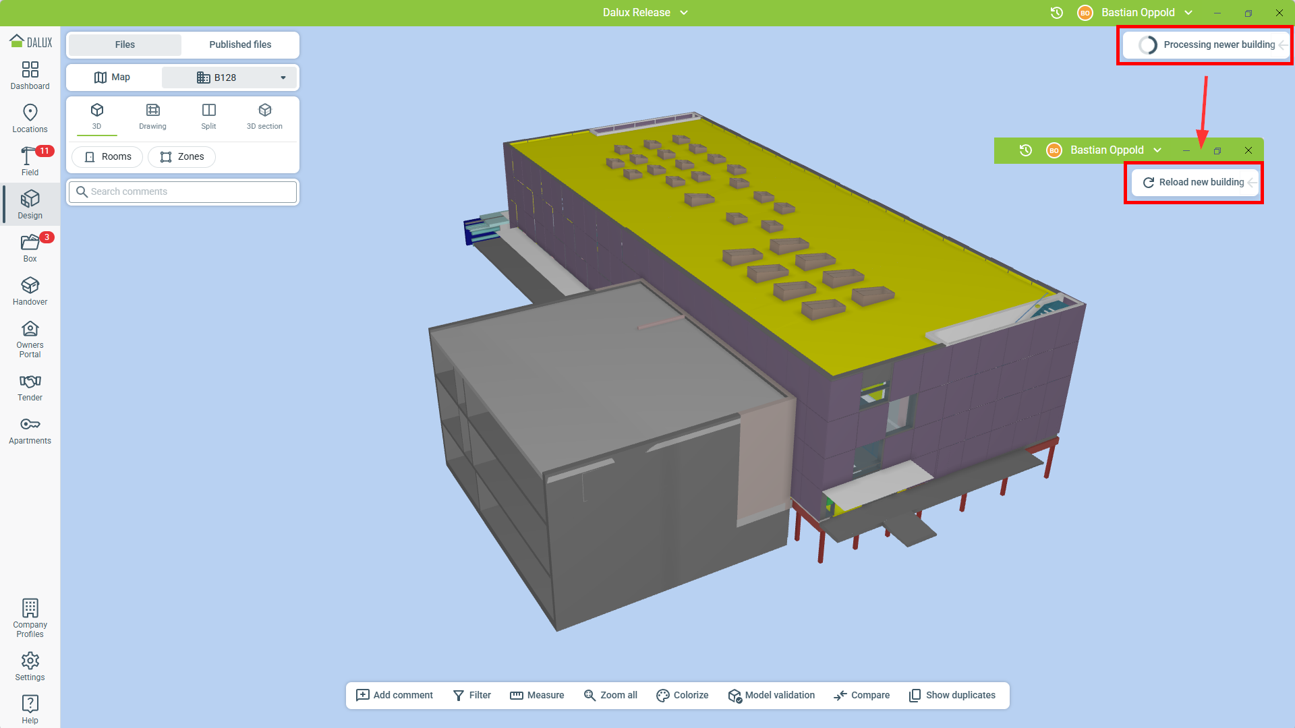Click history icon in inset title bar
Image resolution: width=1295 pixels, height=728 pixels.
(x=1026, y=150)
